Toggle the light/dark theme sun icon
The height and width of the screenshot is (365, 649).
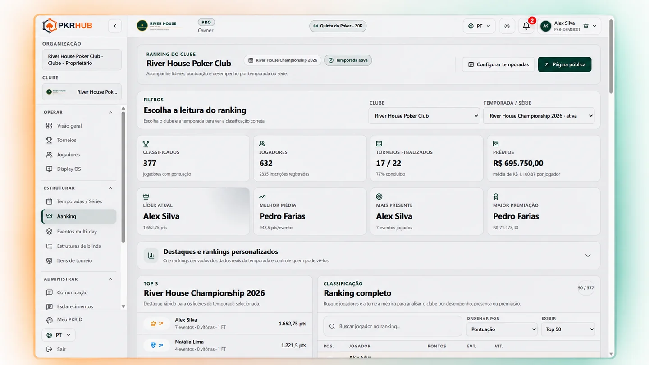507,26
